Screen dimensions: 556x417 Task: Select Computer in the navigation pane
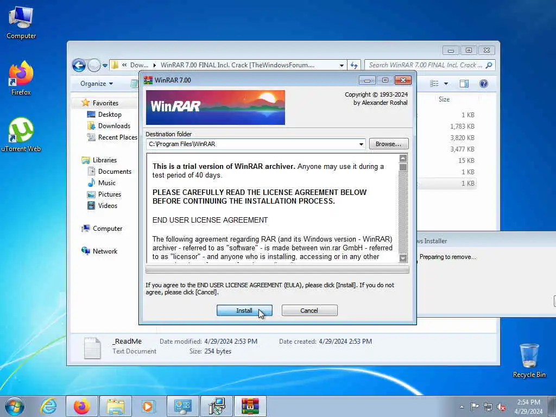click(108, 229)
